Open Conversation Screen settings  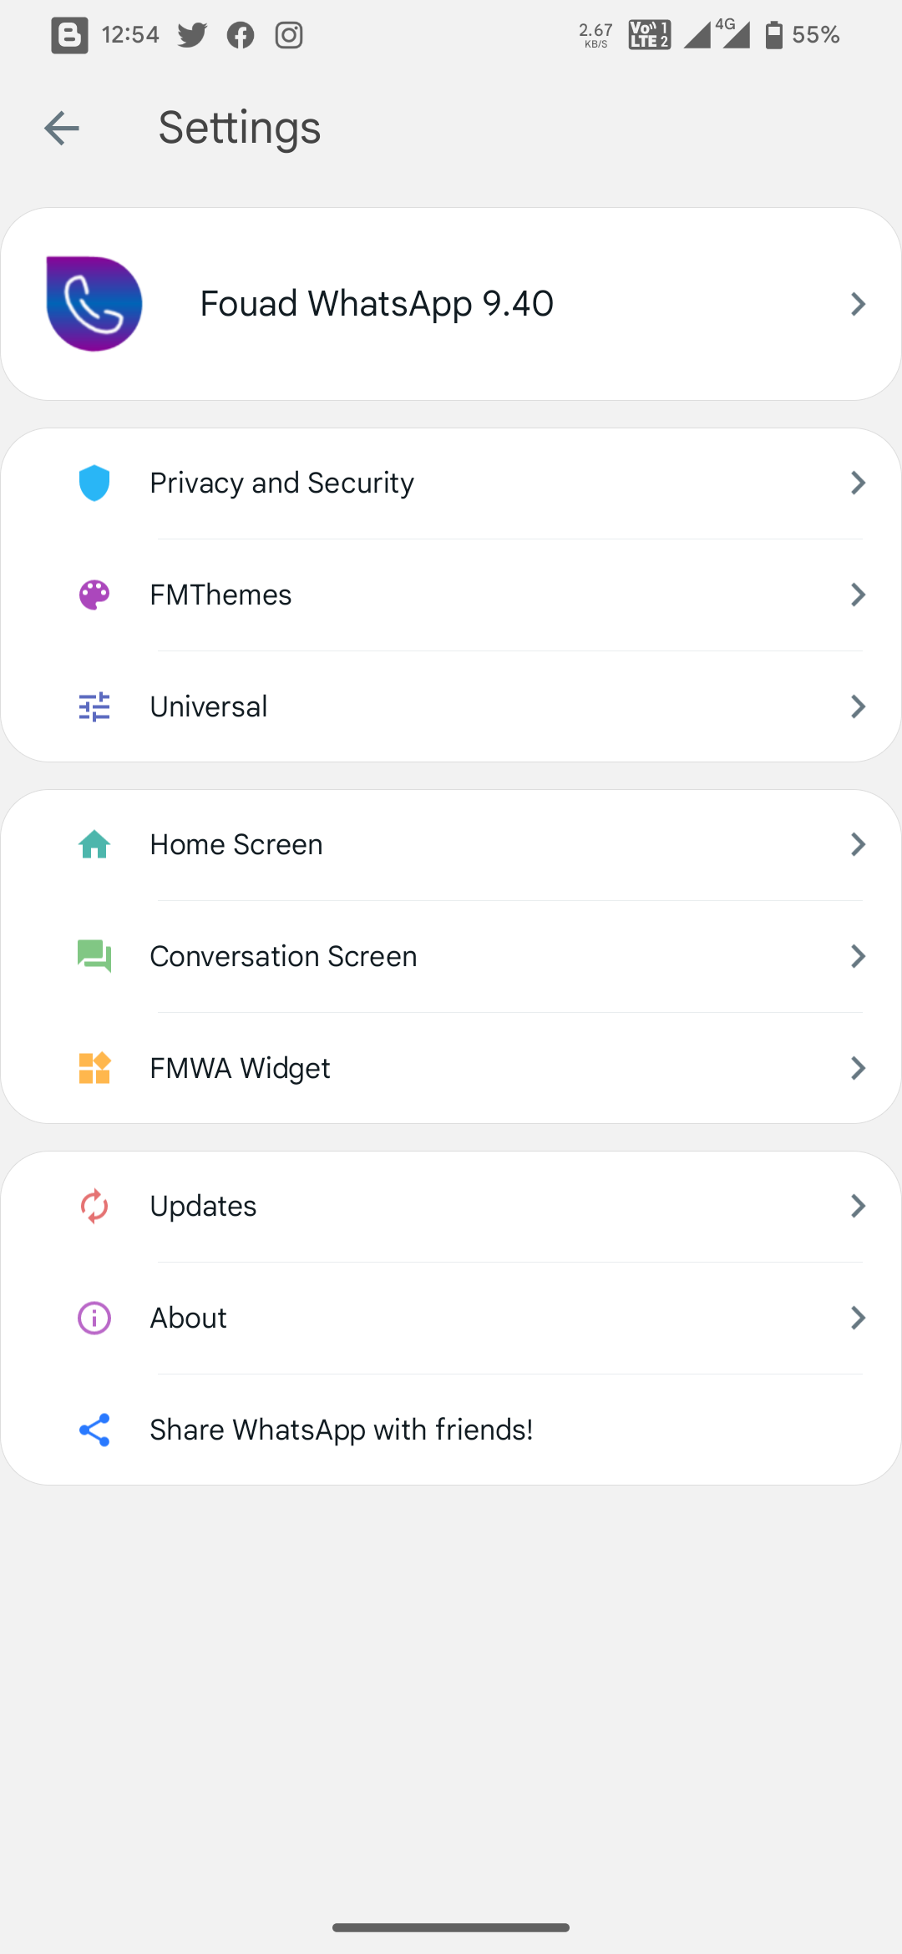[x=451, y=956]
